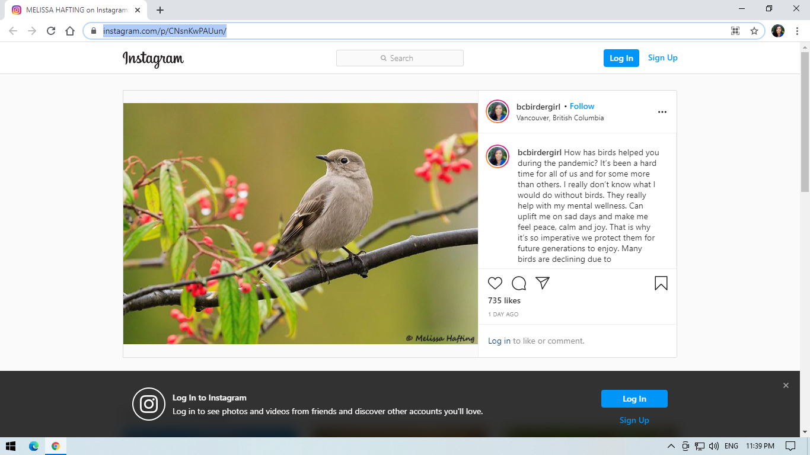810x455 pixels.
Task: Open Chrome's three-dot settings menu
Action: [796, 31]
